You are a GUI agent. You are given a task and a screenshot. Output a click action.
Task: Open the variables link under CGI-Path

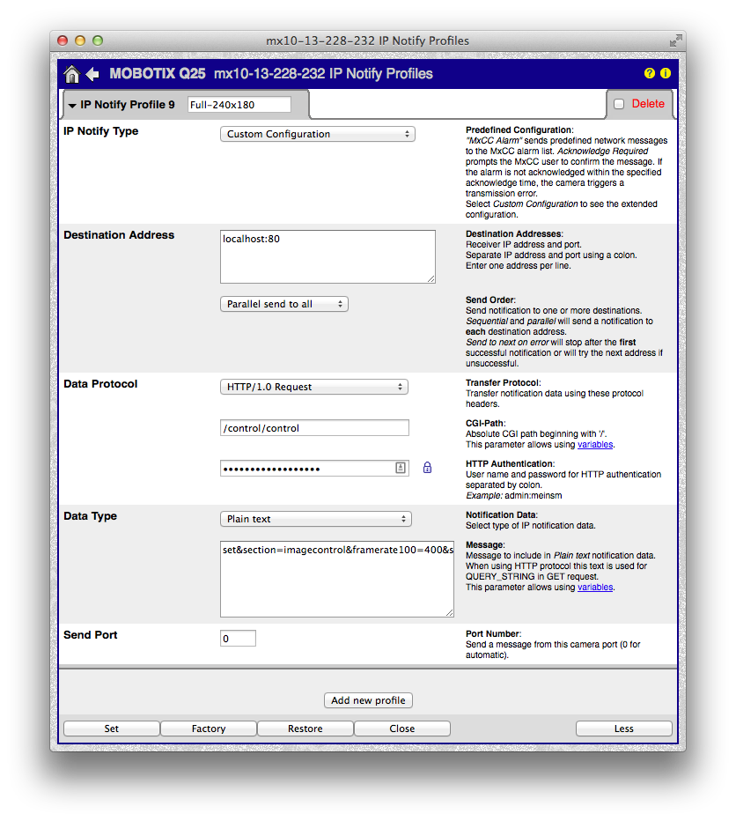pos(595,445)
